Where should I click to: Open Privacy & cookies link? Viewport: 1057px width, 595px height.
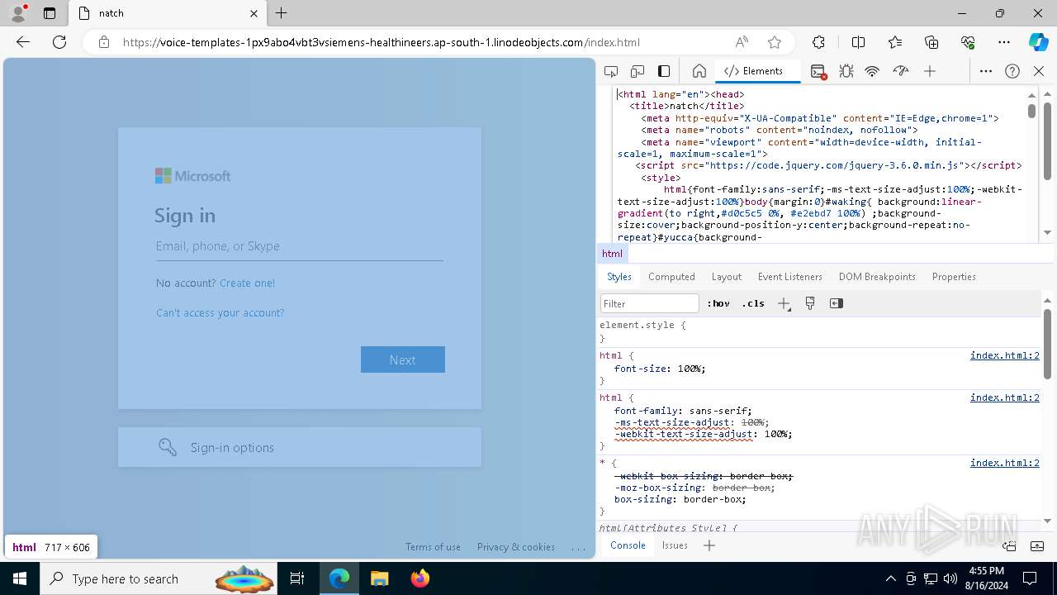point(516,547)
